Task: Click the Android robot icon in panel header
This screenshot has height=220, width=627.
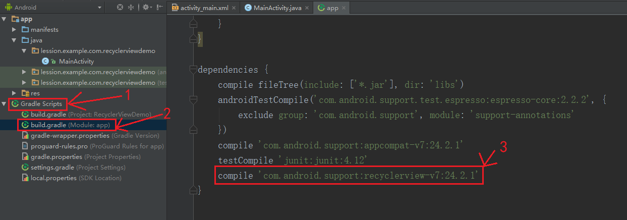Action: pyautogui.click(x=8, y=7)
